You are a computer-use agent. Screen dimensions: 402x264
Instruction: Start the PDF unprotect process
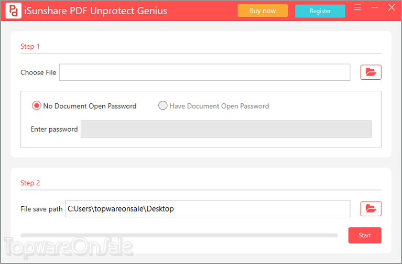point(365,235)
